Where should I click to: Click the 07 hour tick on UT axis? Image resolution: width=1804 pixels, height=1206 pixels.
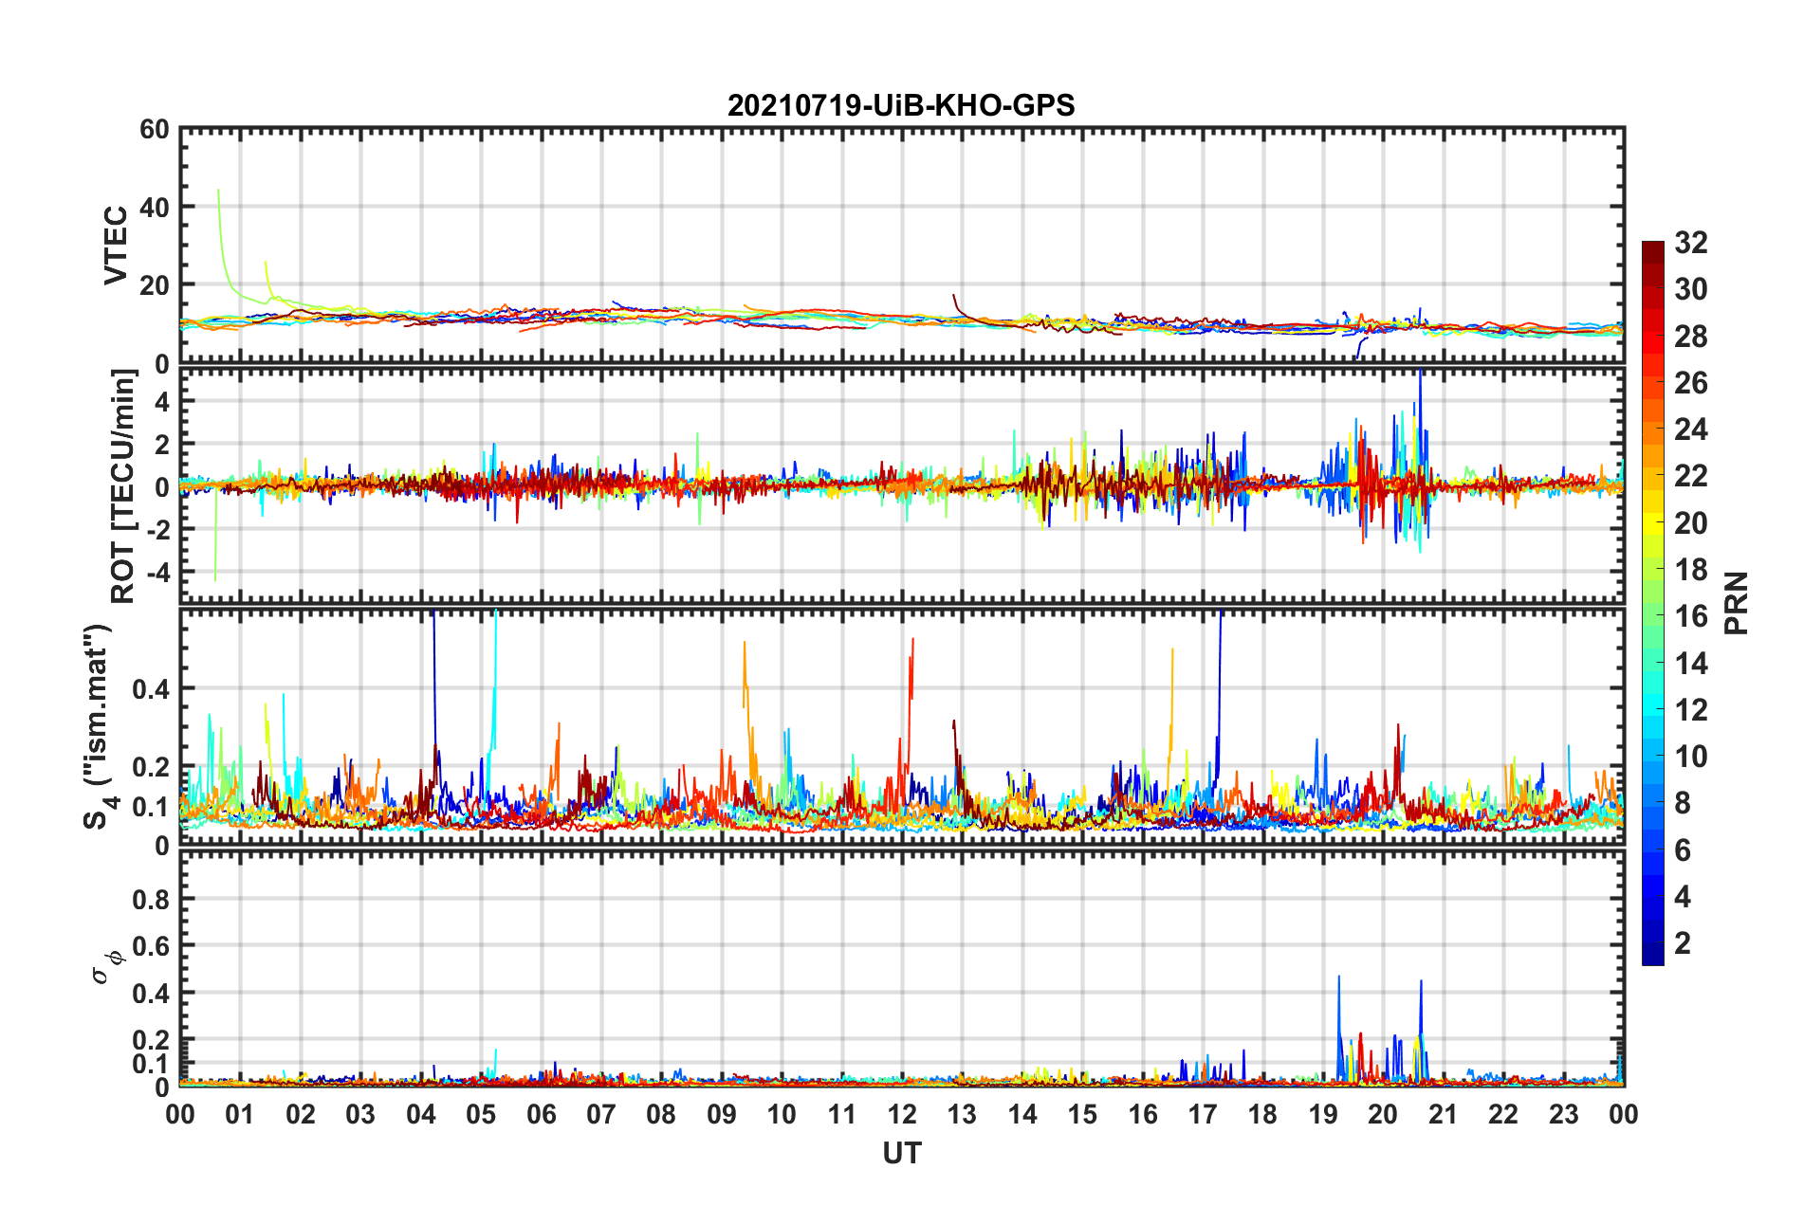tap(601, 1115)
